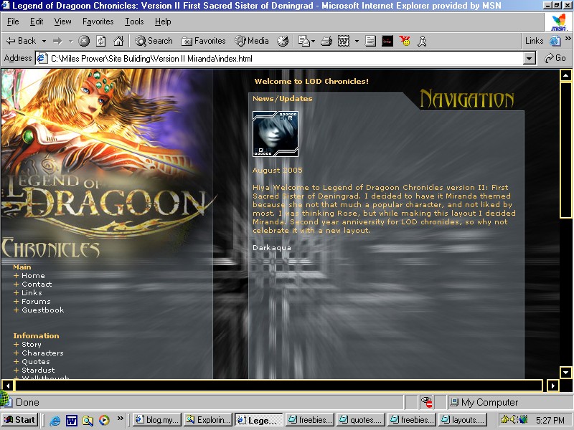Open the Start menu
574x430 pixels.
tap(21, 420)
